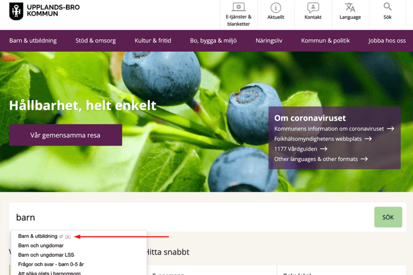Open Stöd & omsorg menu

(x=96, y=40)
